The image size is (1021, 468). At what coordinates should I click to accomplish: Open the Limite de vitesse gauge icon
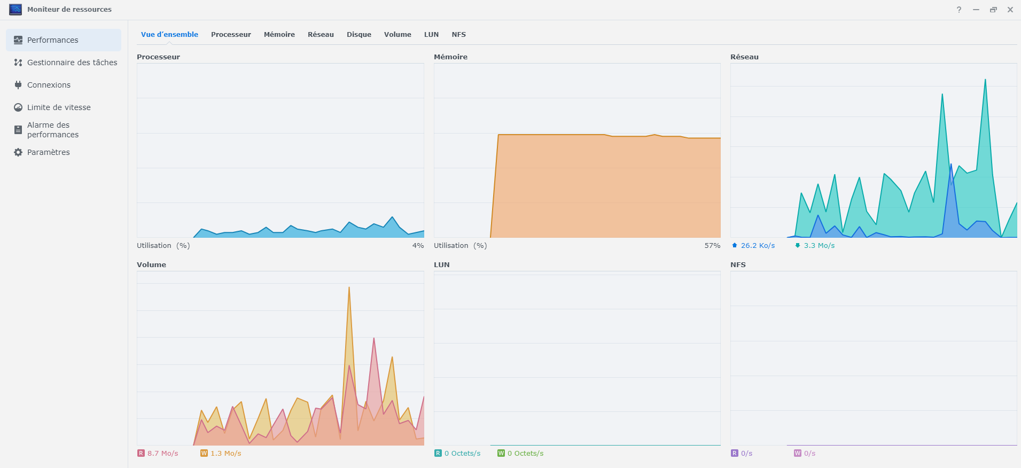pyautogui.click(x=18, y=107)
